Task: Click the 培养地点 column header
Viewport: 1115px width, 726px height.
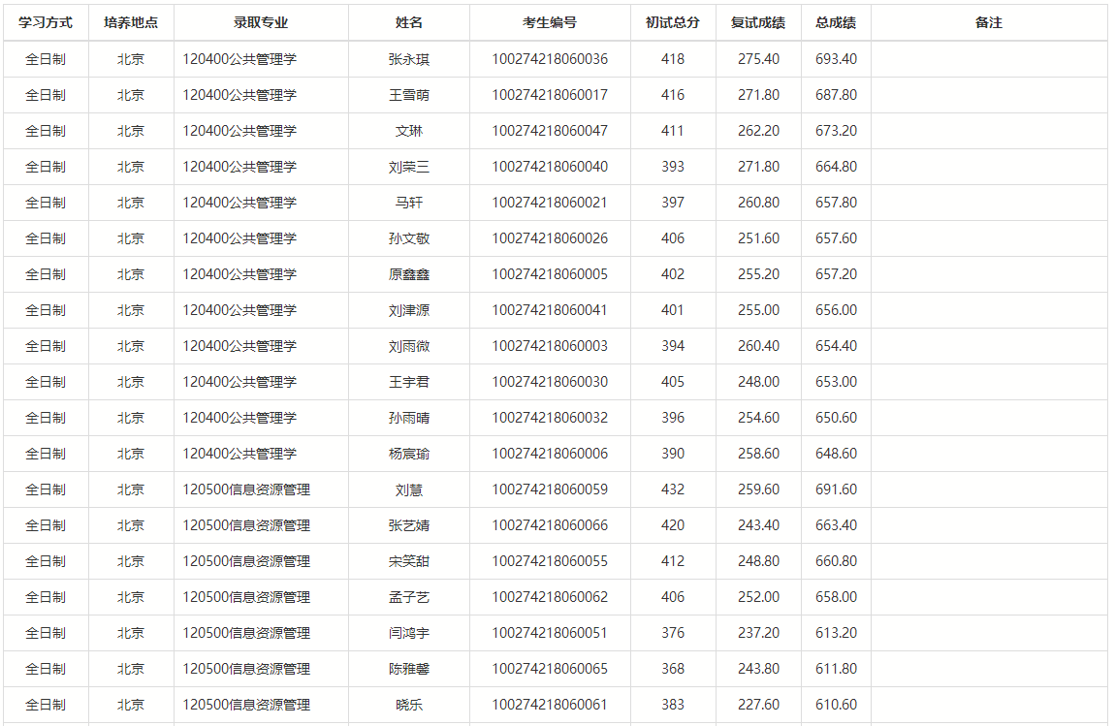Action: tap(131, 22)
